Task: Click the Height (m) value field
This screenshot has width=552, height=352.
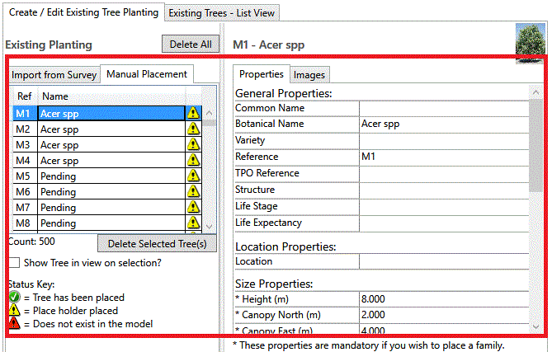Action: click(x=443, y=298)
